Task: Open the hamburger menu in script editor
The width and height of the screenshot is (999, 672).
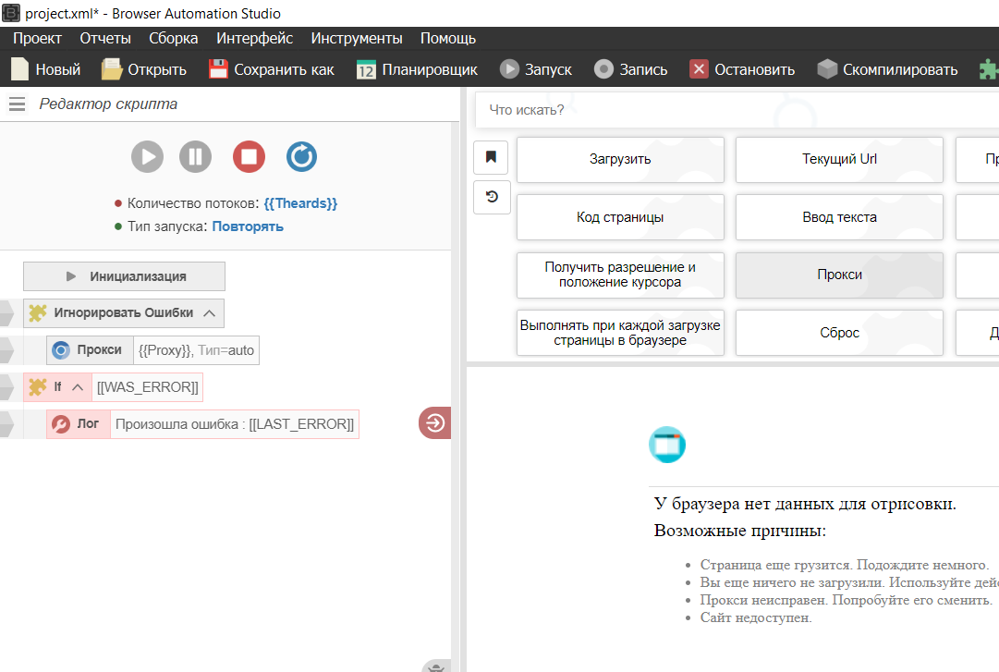Action: pos(17,104)
